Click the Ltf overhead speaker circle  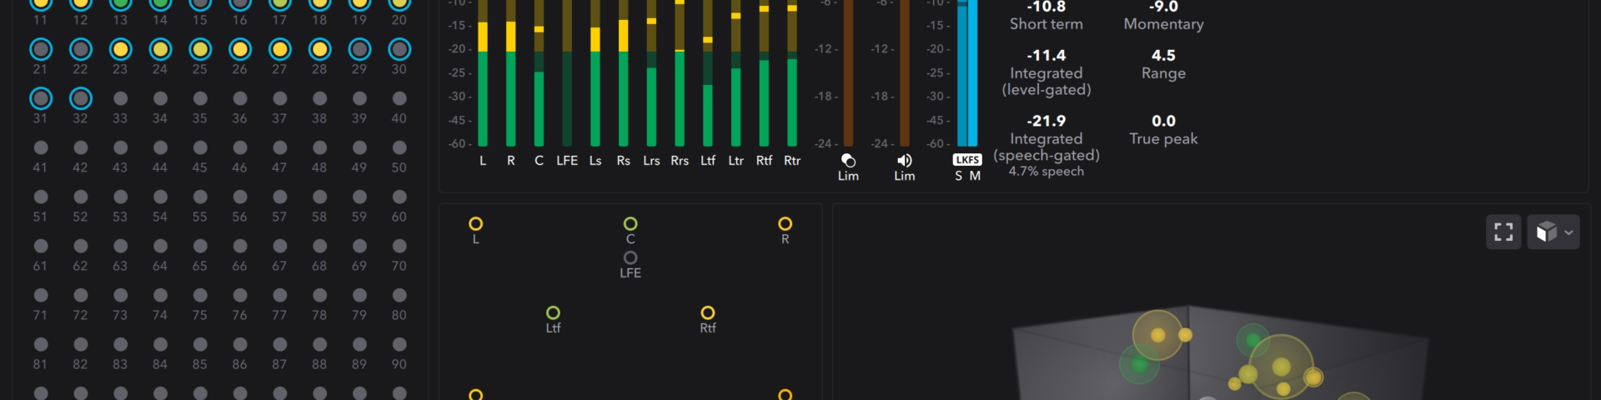pyautogui.click(x=553, y=312)
